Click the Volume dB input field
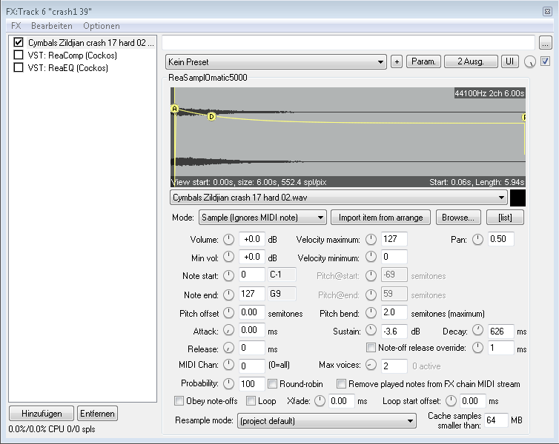Image resolution: width=559 pixels, height=444 pixels. point(252,239)
